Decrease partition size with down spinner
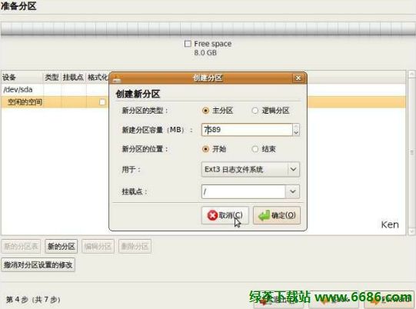The height and width of the screenshot is (309, 416). click(296, 133)
